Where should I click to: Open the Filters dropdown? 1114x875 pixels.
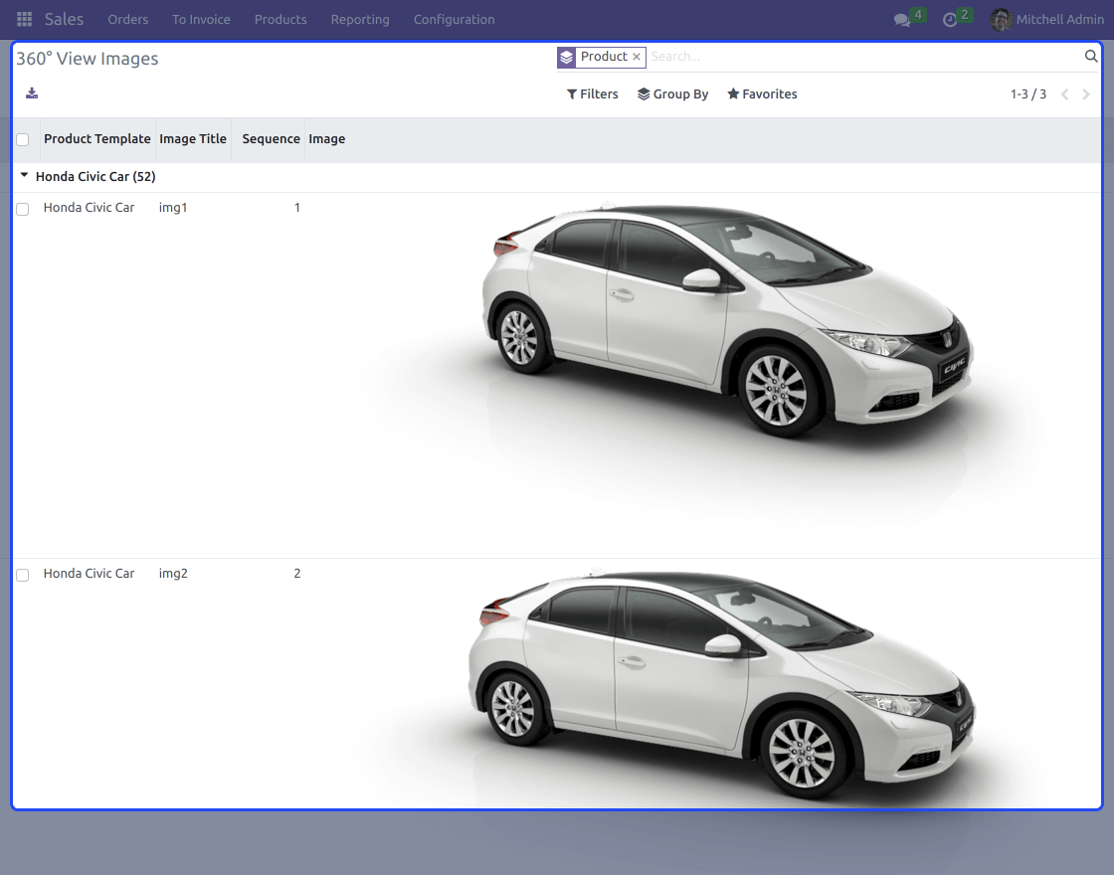593,93
